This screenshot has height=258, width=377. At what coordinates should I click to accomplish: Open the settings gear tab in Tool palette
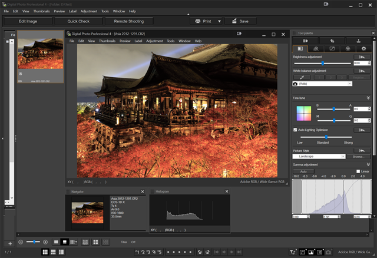pos(364,48)
